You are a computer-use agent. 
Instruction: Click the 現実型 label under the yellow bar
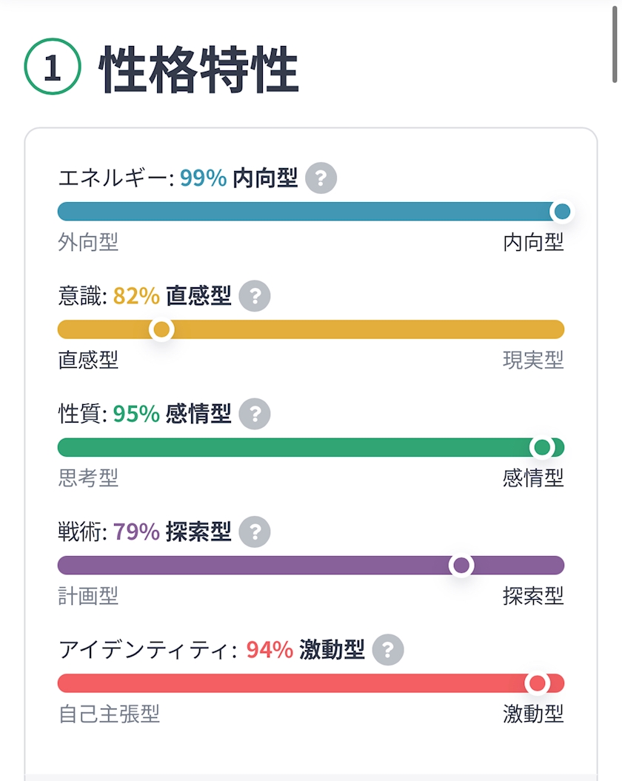(533, 360)
